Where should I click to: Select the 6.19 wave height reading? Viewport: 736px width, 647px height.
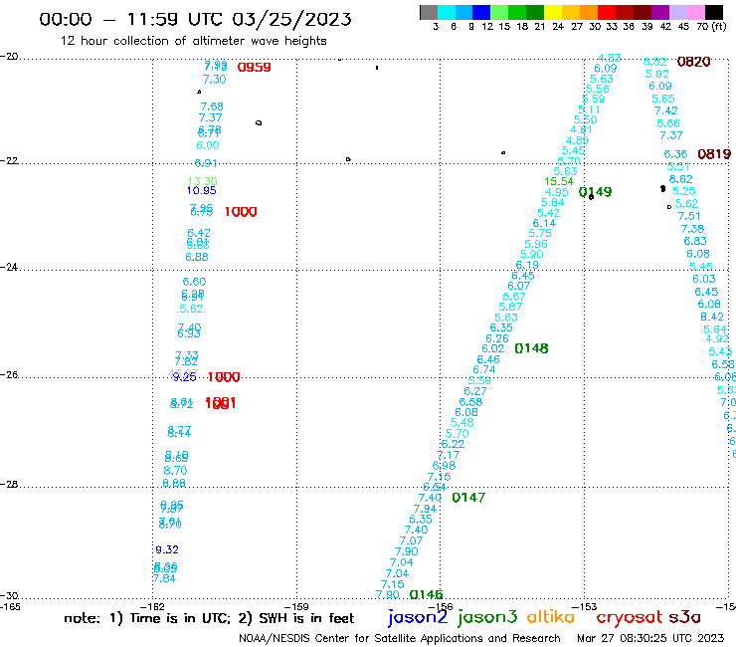coord(527,265)
